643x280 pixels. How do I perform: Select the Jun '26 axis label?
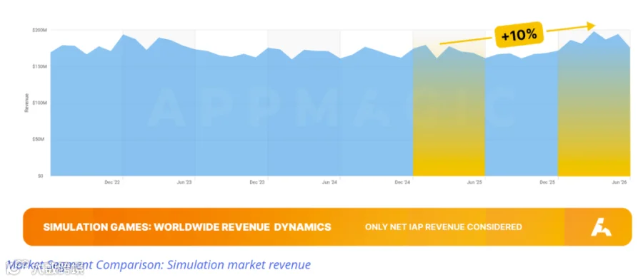[619, 182]
